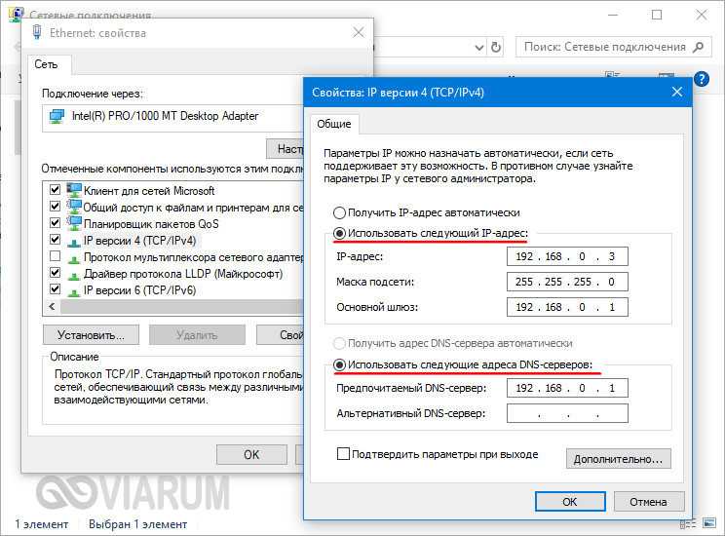Image resolution: width=725 pixels, height=536 pixels.
Task: Click the IP version 4 protocol icon
Action: tap(74, 242)
